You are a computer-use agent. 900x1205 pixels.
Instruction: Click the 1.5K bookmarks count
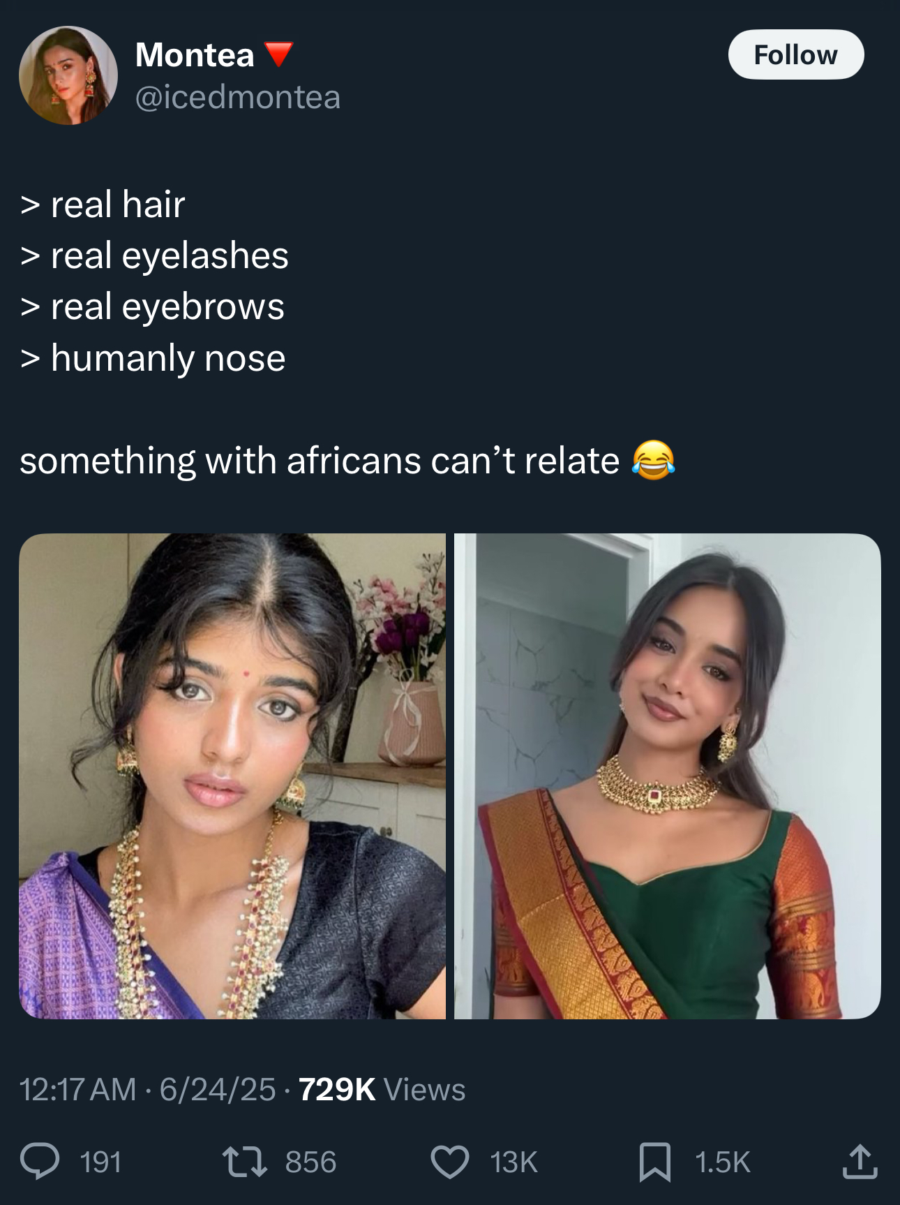(722, 1162)
